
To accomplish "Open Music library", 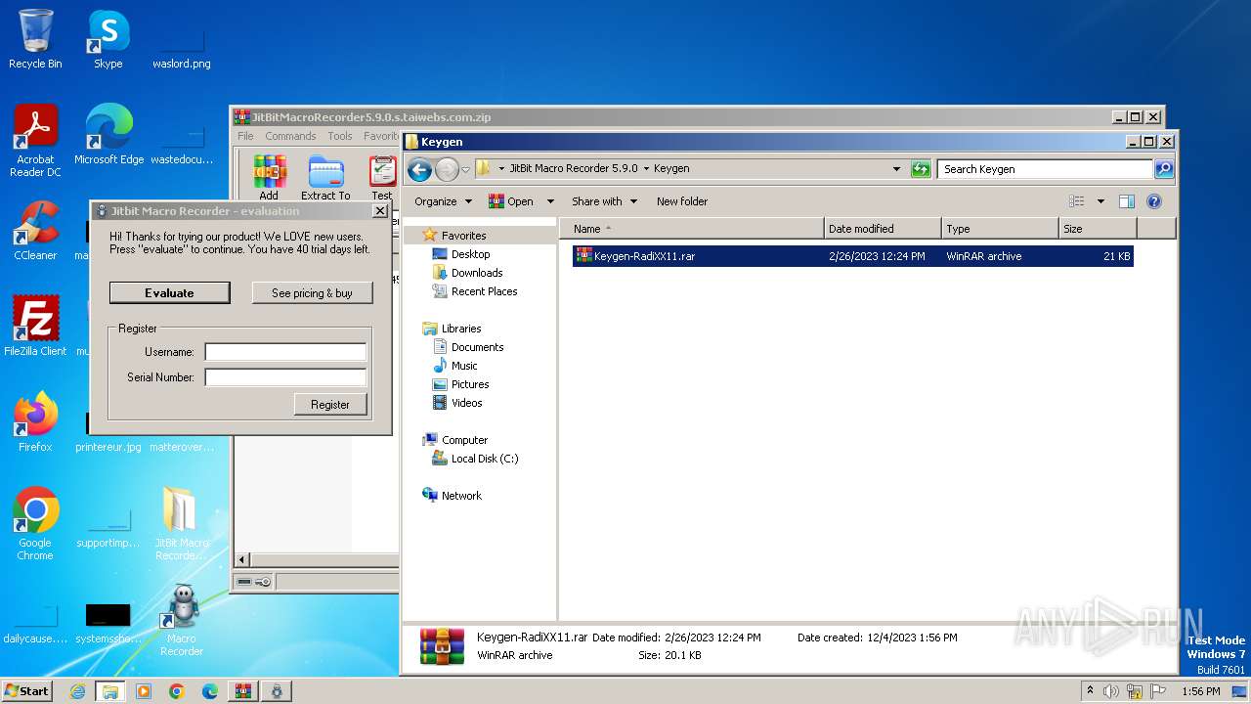I will tap(464, 366).
